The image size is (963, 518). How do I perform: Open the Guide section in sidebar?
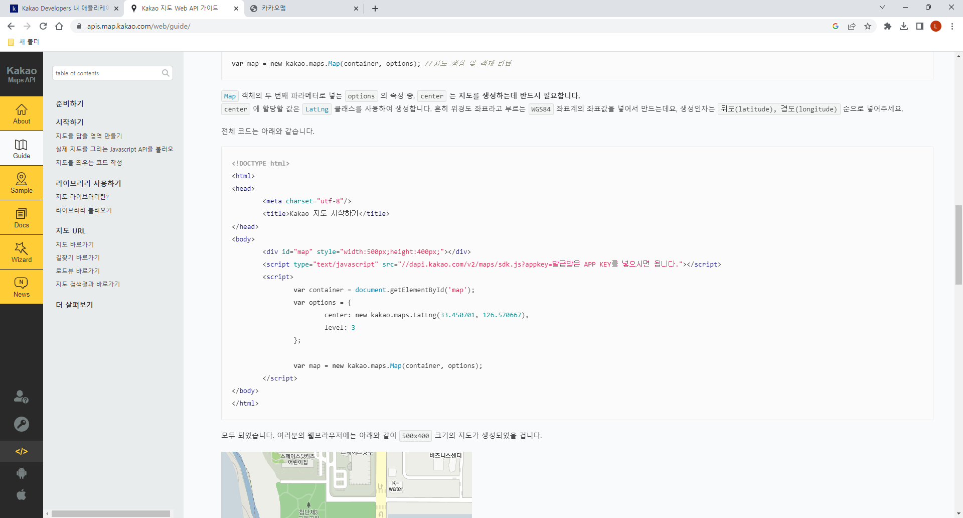[22, 149]
